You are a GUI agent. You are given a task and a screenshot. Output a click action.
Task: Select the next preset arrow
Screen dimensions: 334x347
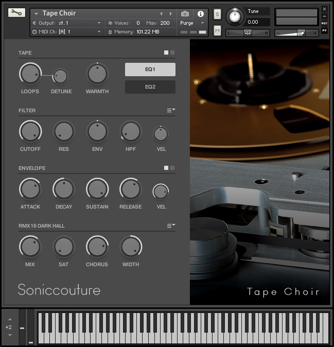[x=171, y=14]
